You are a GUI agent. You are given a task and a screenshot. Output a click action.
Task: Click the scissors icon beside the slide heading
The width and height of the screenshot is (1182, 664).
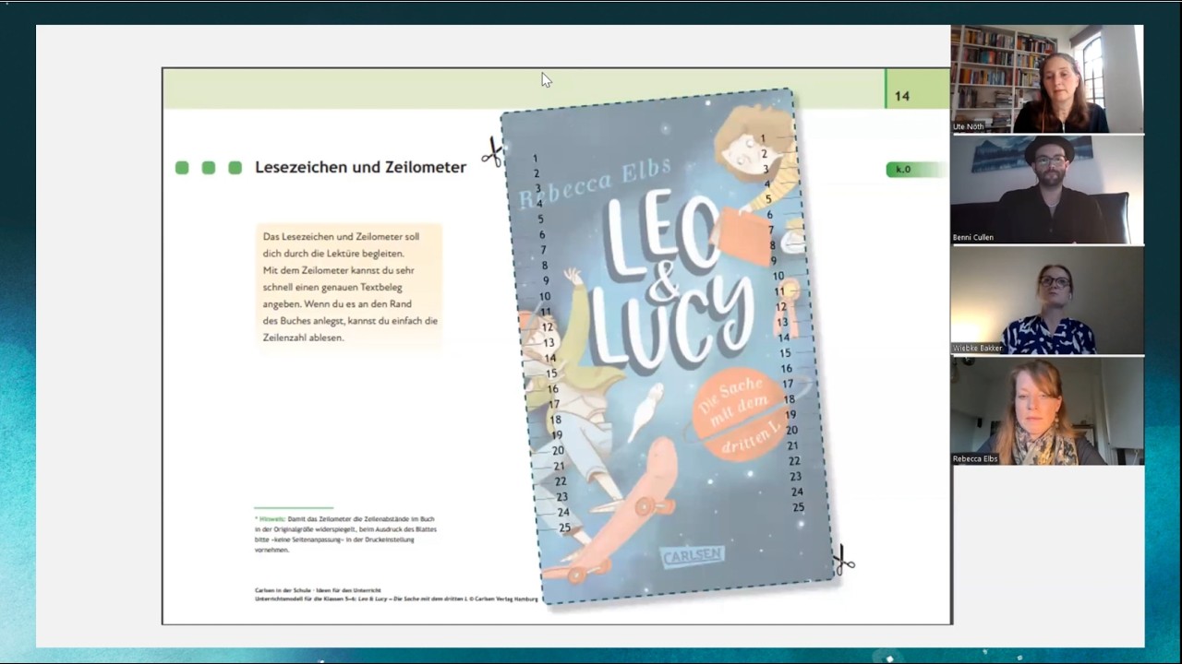coord(492,152)
